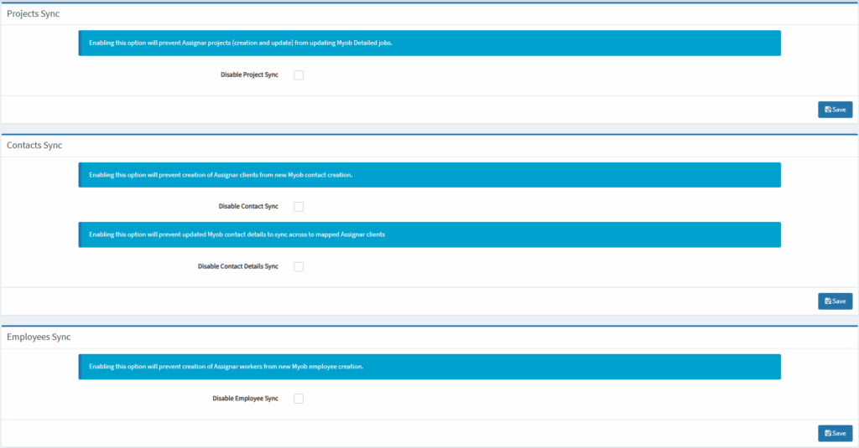The width and height of the screenshot is (859, 448).
Task: Click the Disable Project Sync label text
Action: (x=249, y=75)
